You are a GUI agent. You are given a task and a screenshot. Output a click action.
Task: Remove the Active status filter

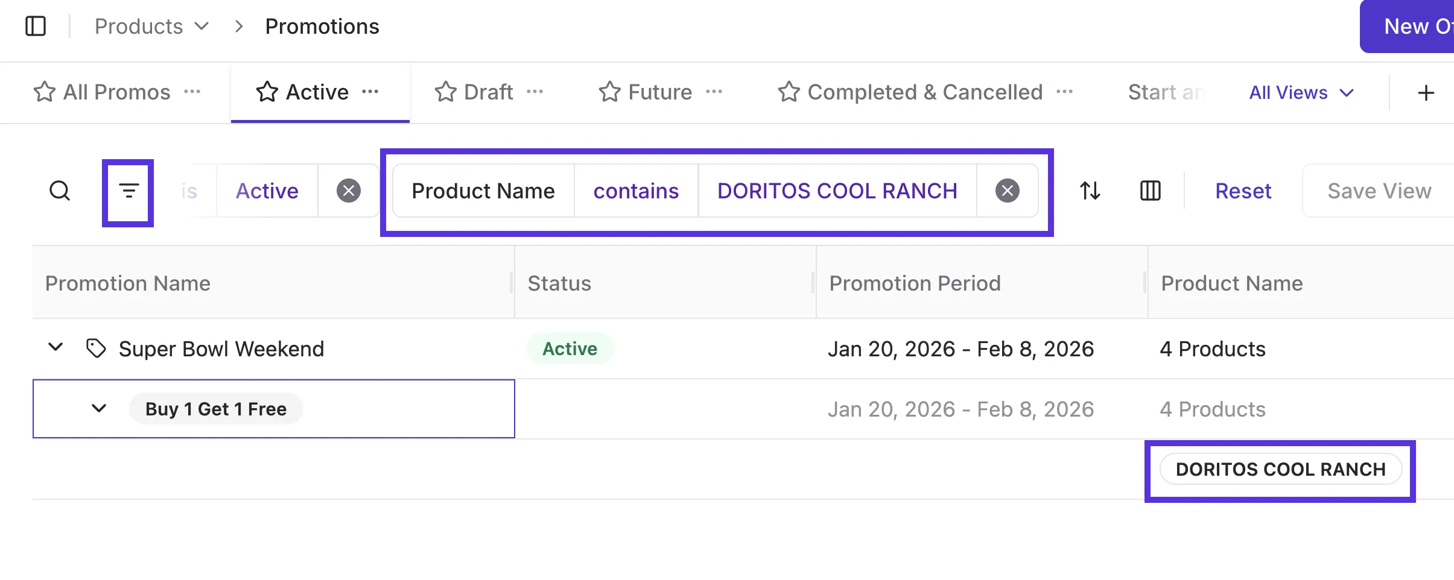tap(349, 191)
